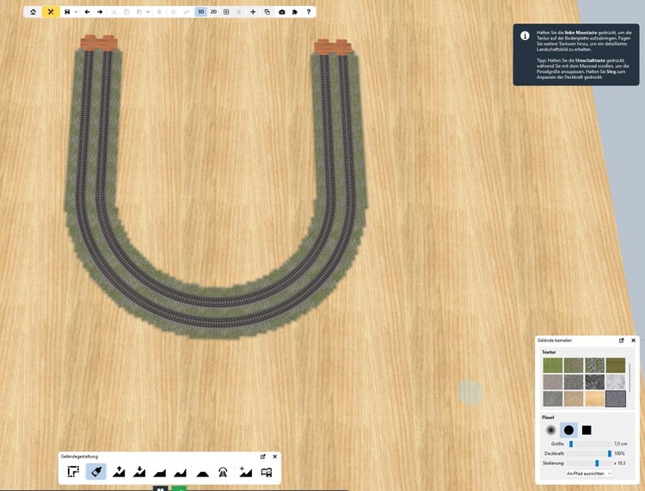The width and height of the screenshot is (645, 491).
Task: Click the add new terrain icon
Action: (x=246, y=471)
